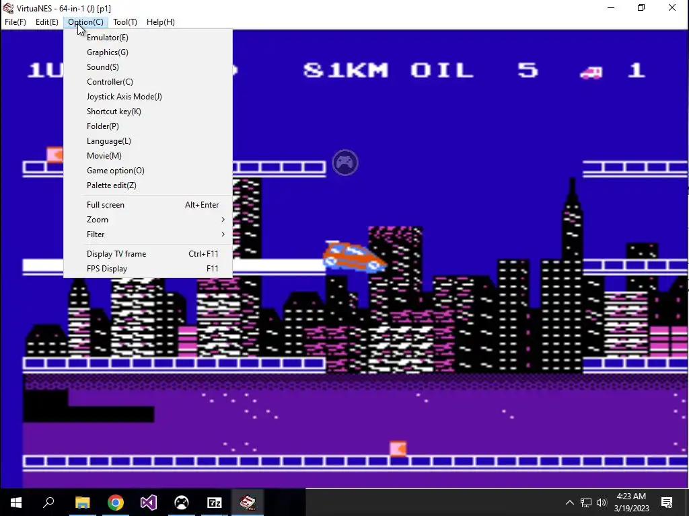Image resolution: width=689 pixels, height=516 pixels.
Task: Click the VirtuaNES taskbar icon
Action: (x=248, y=503)
